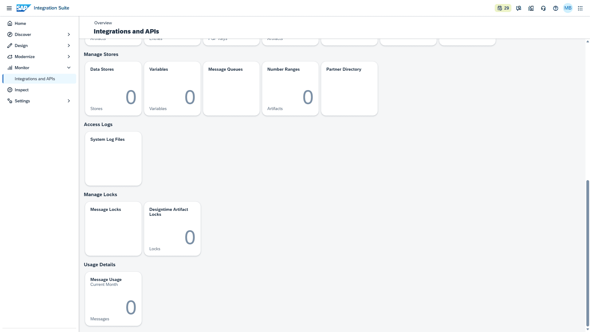Open the trial days remaining indicator showing 29

point(503,8)
